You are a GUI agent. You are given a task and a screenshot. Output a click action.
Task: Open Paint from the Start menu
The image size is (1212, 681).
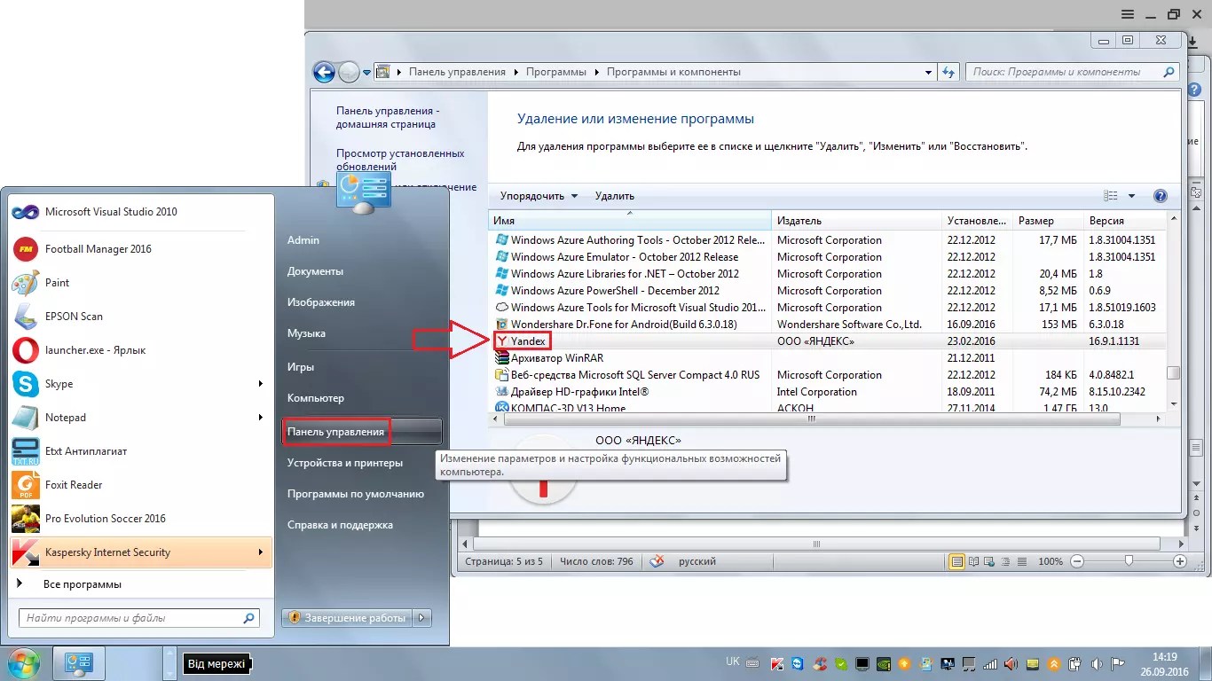(x=57, y=283)
